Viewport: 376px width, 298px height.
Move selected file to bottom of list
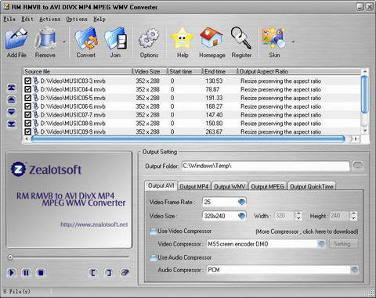(x=12, y=124)
